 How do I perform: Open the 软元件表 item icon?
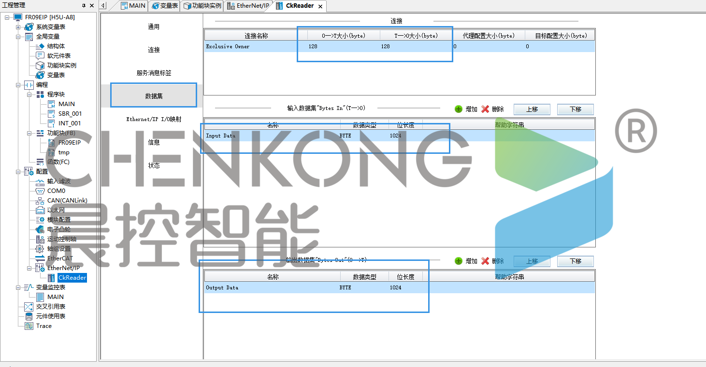pos(40,56)
